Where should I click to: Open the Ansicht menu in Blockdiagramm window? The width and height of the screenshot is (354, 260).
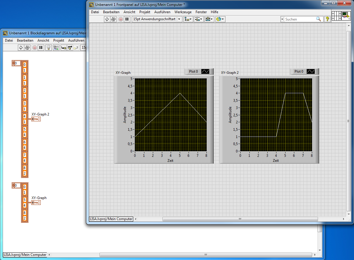click(x=43, y=40)
